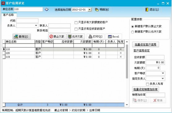Click the 退出 exit button
172x113 pixels.
pyautogui.click(x=152, y=10)
